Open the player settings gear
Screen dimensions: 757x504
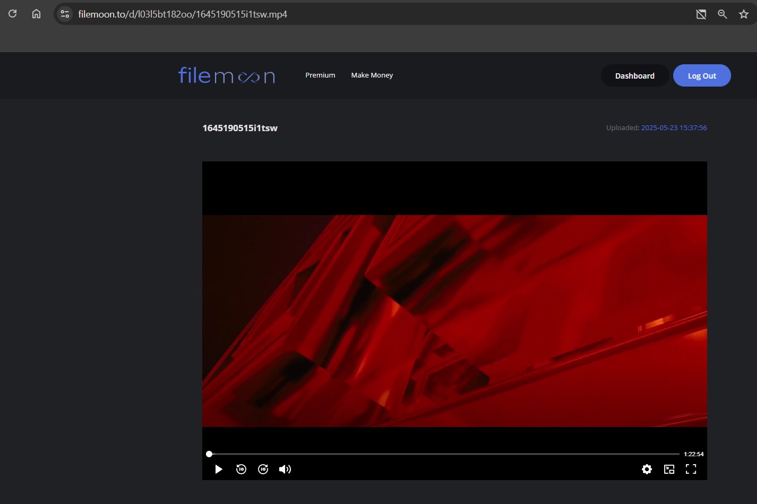pyautogui.click(x=647, y=469)
